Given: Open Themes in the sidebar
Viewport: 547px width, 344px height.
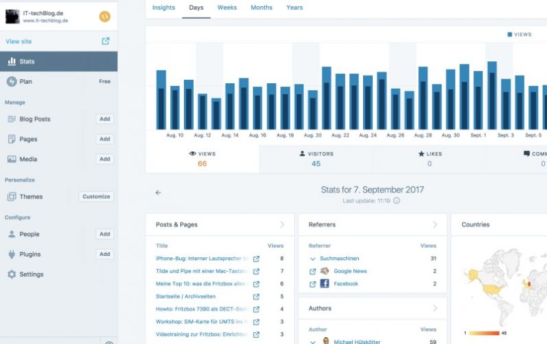Looking at the screenshot, I should coord(31,197).
